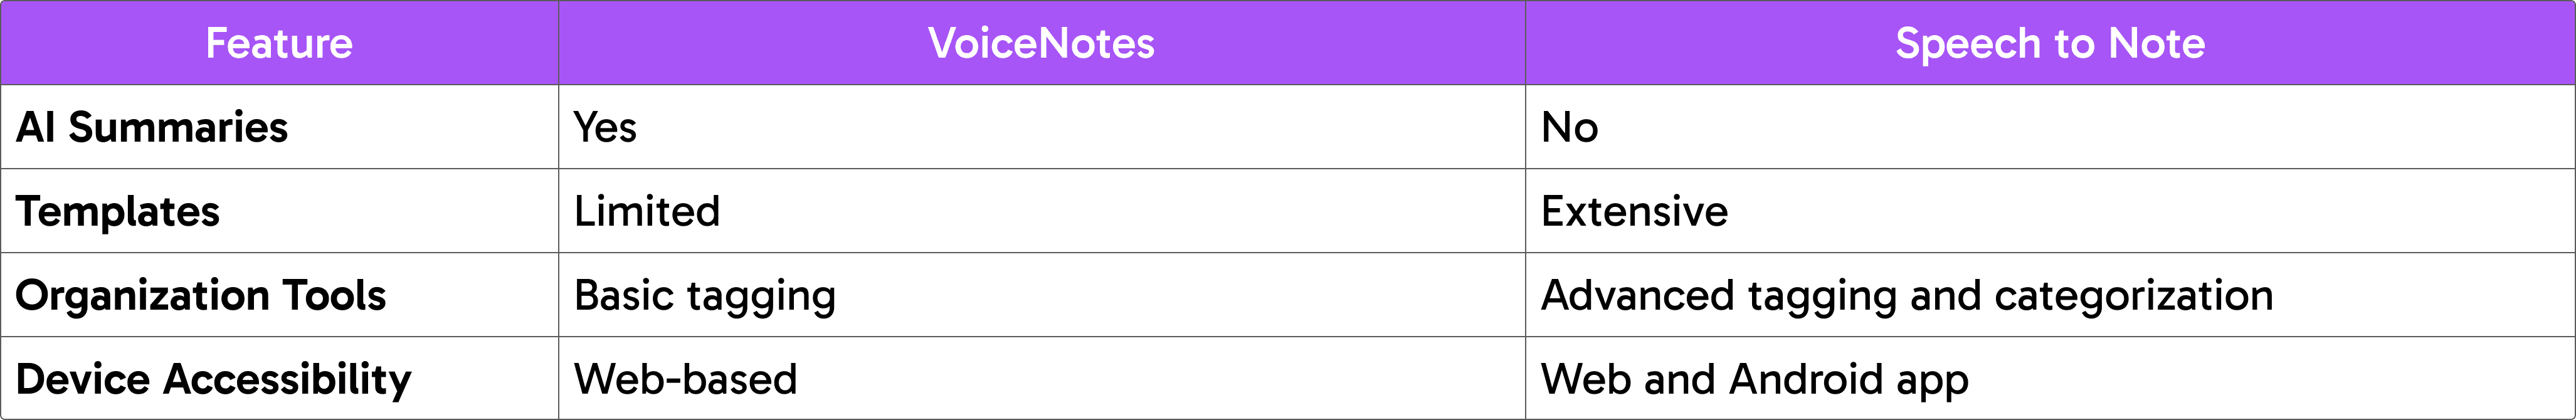Select the AI Summaries row label
The image size is (2576, 420).
tap(152, 128)
